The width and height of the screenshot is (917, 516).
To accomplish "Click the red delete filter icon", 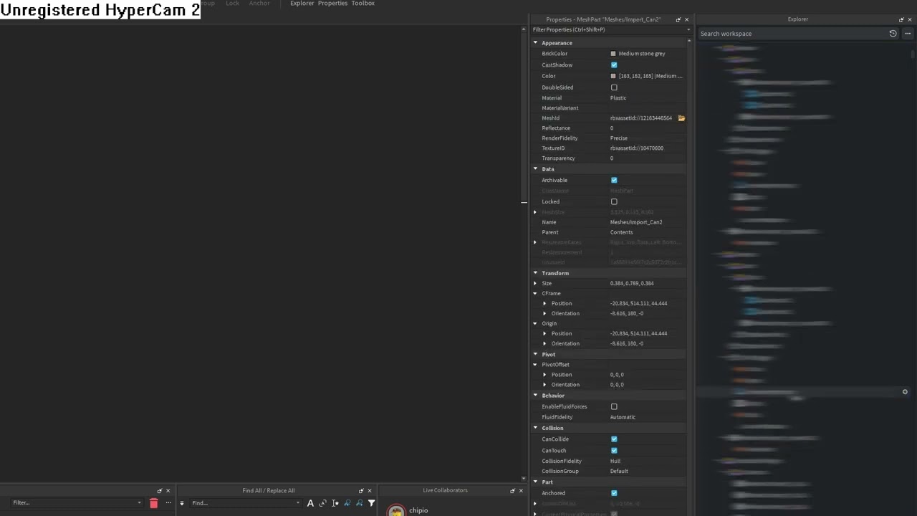I will (153, 502).
